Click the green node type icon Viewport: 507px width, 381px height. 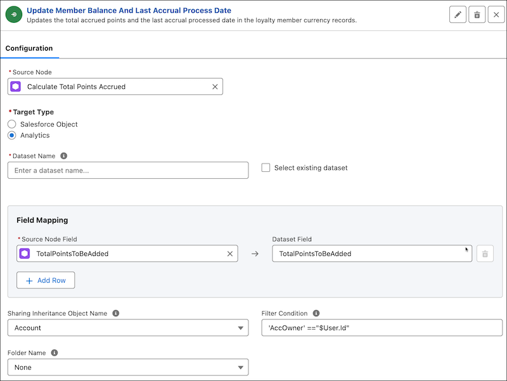click(14, 15)
